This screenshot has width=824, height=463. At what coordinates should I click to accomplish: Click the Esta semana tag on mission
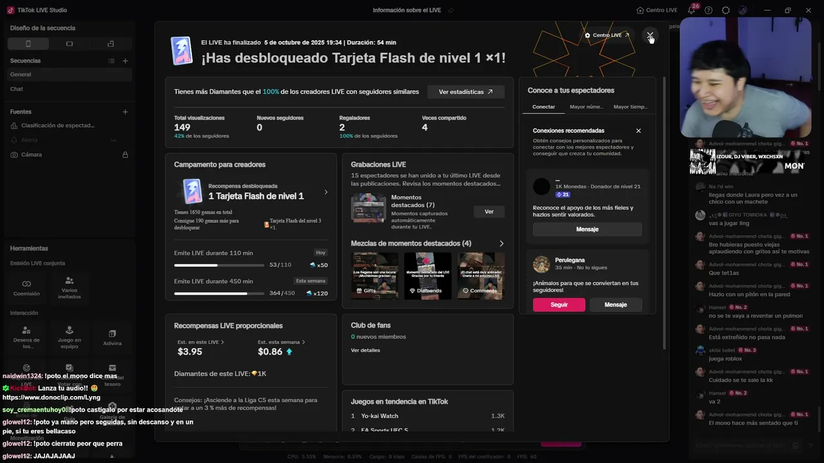[311, 281]
